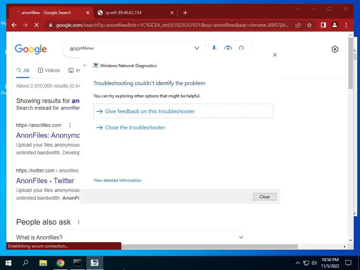This screenshot has width=360, height=270.
Task: Open File Explorer from taskbar
Action: click(x=43, y=263)
